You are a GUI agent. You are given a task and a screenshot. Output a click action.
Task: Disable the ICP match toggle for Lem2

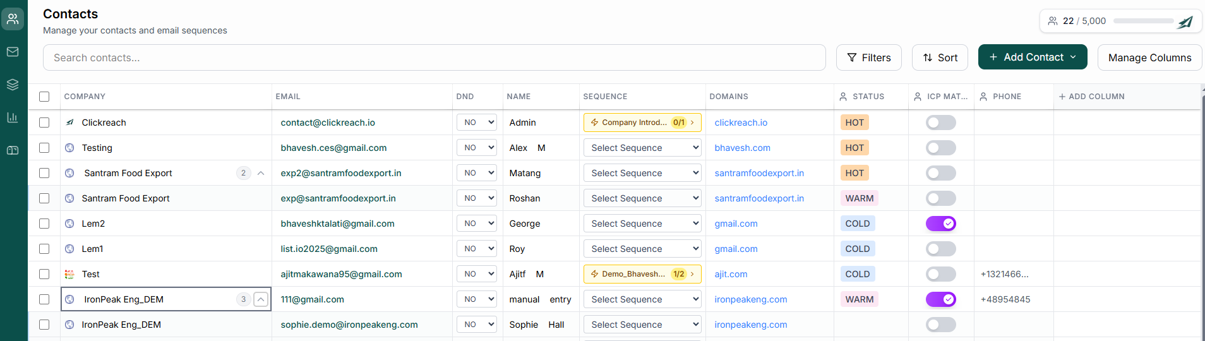(940, 224)
